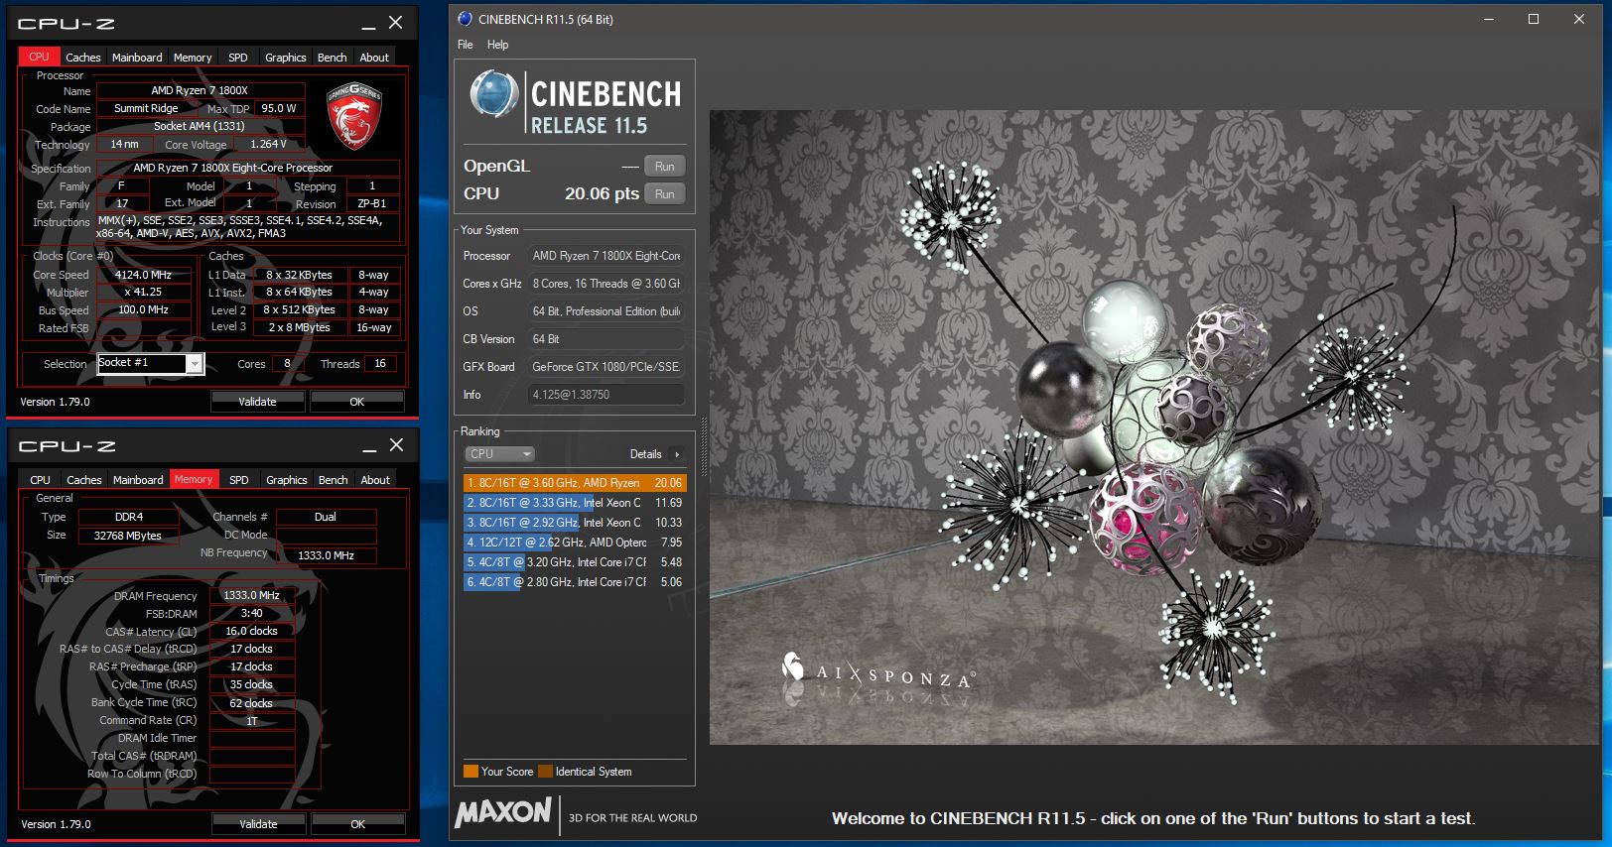Click the GFX Board field GeForce GTX 1080
The width and height of the screenshot is (1612, 847).
(x=606, y=367)
